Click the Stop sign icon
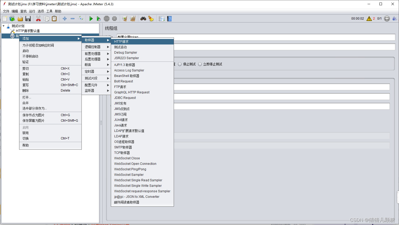This screenshot has width=399, height=225. click(x=107, y=19)
